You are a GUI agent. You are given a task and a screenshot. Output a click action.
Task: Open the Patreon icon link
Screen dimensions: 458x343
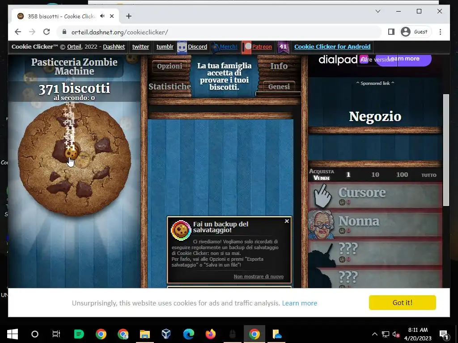click(246, 47)
